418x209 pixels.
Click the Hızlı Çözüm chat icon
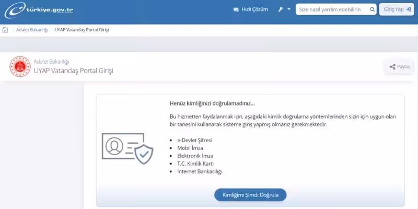tap(236, 9)
